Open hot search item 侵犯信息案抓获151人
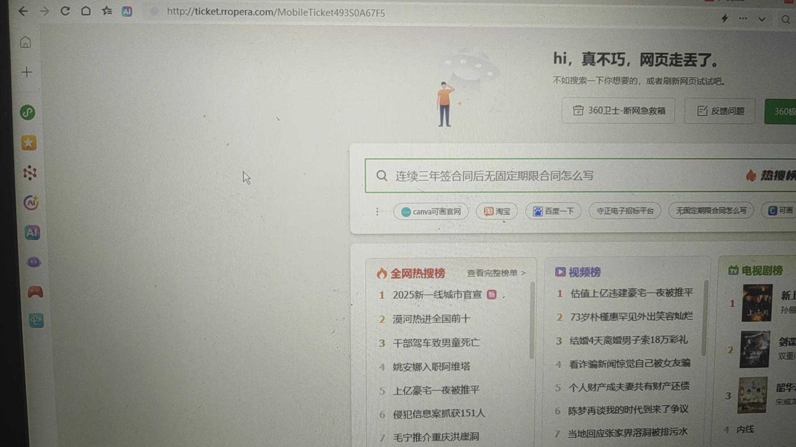This screenshot has width=796, height=447. (x=439, y=413)
